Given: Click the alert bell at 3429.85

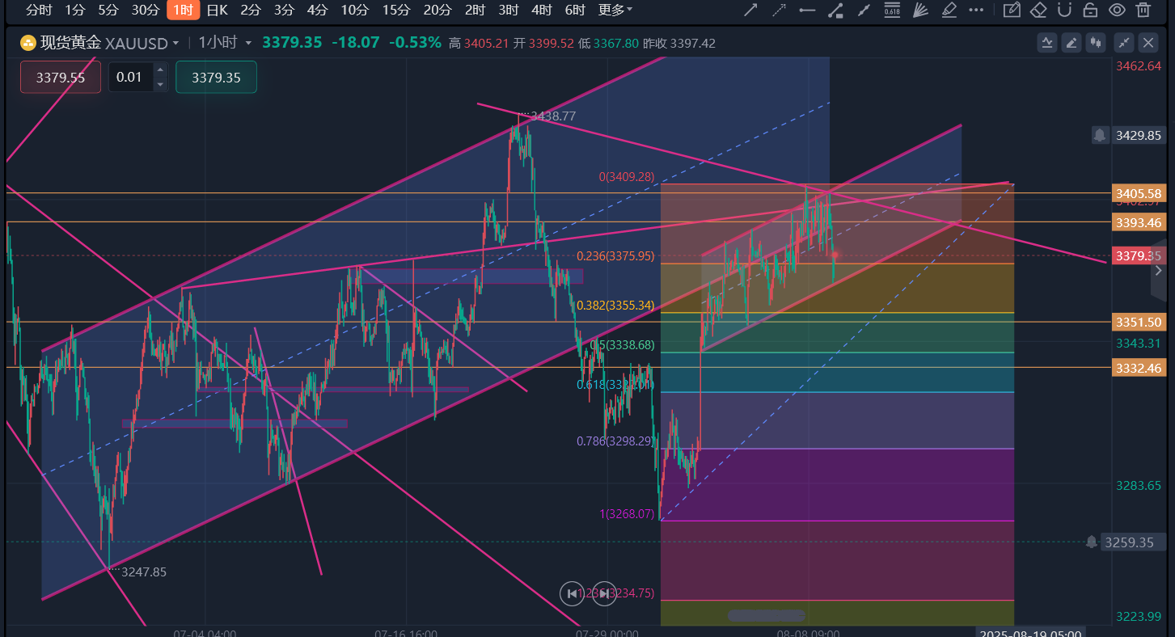Looking at the screenshot, I should 1100,135.
